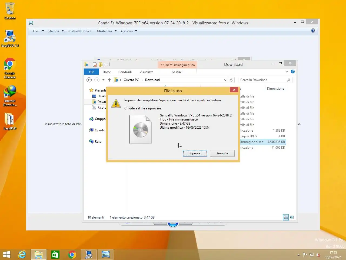The height and width of the screenshot is (260, 346).
Task: Show hidden tray icons arrow
Action: pos(298,255)
